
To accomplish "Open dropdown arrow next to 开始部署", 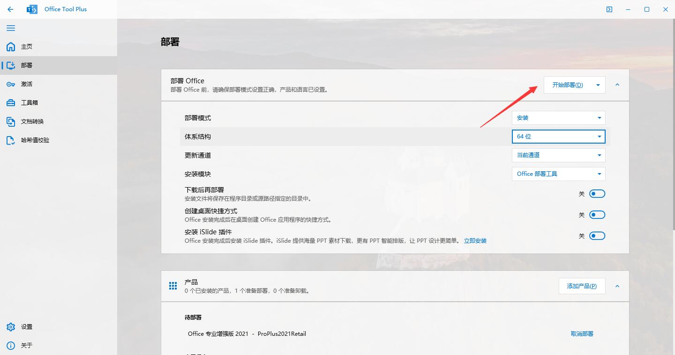I will tap(598, 85).
